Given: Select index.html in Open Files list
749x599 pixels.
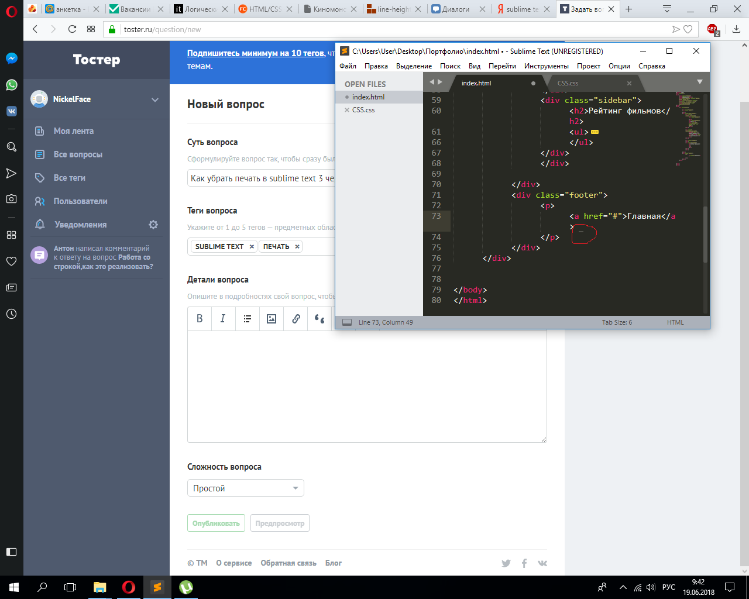Looking at the screenshot, I should pyautogui.click(x=369, y=97).
